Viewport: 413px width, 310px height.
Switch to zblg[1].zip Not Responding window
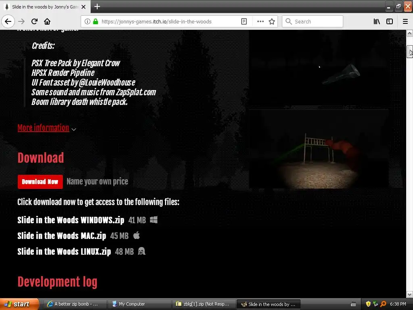(x=203, y=304)
